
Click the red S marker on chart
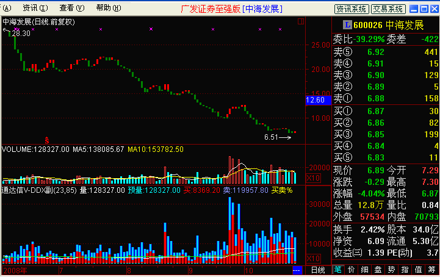point(47,140)
